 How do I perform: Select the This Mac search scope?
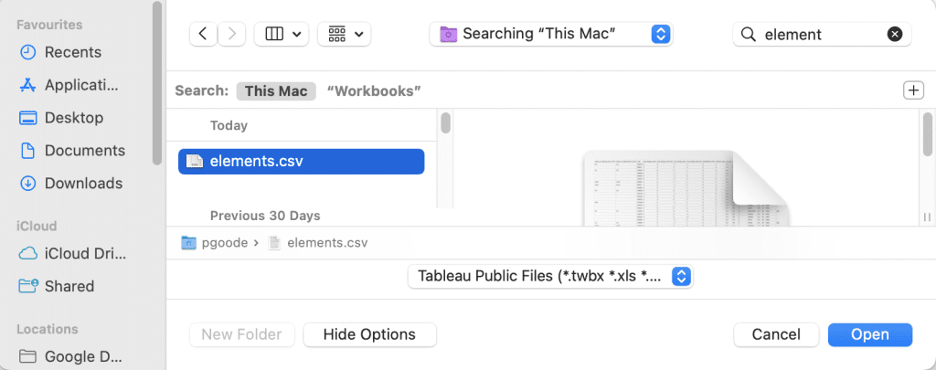276,91
